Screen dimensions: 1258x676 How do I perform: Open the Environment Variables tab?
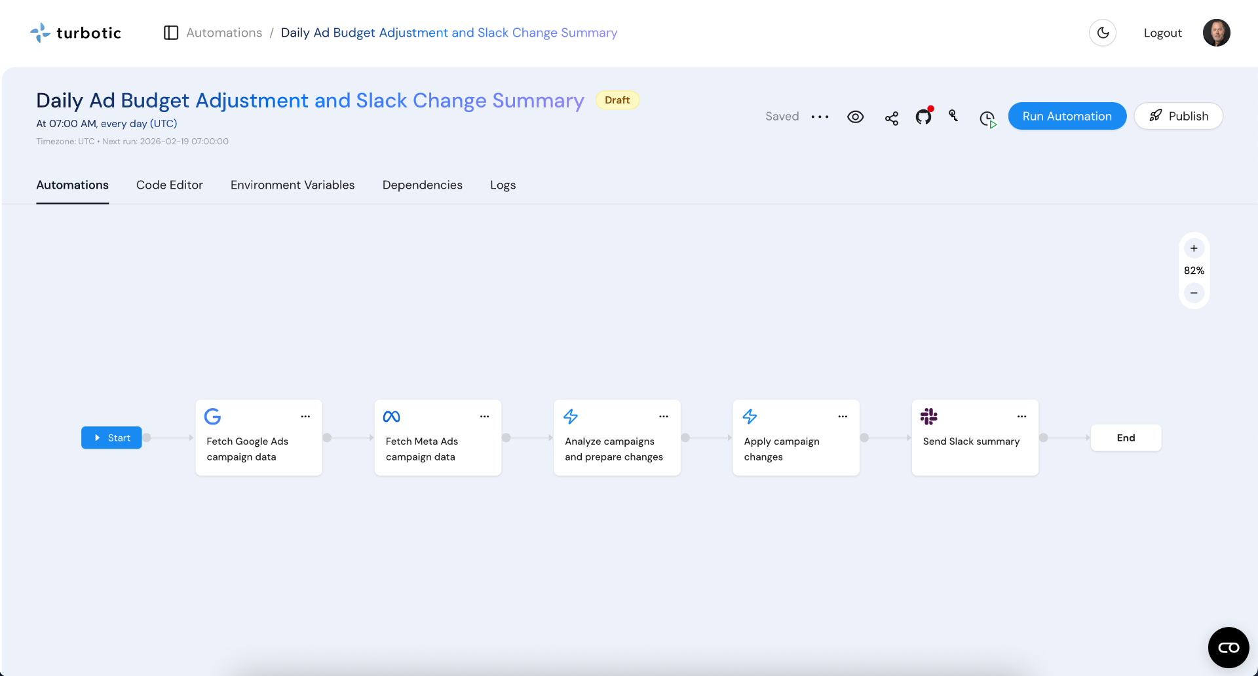click(292, 185)
